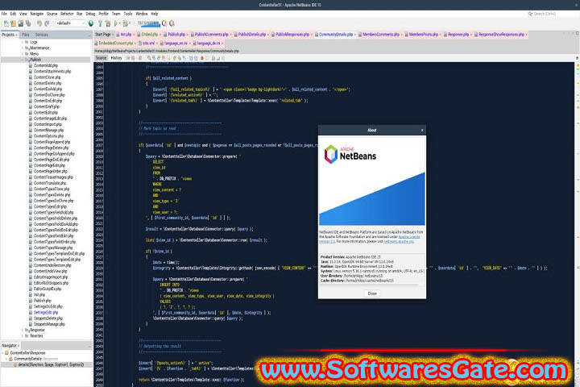Click Close button in About dialog
The image size is (580, 387).
pyautogui.click(x=372, y=293)
